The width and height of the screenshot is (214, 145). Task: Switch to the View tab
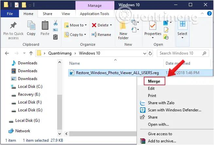pos(66,14)
